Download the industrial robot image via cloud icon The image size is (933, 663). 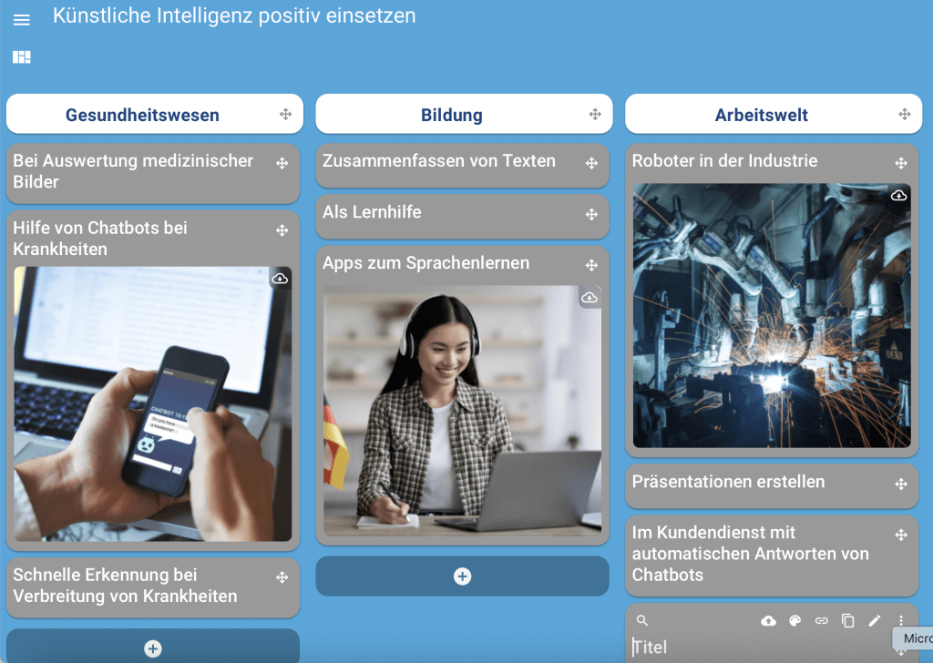click(x=898, y=195)
